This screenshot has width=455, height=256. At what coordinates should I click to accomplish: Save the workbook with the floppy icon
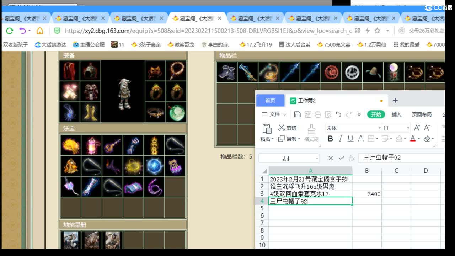pos(298,114)
